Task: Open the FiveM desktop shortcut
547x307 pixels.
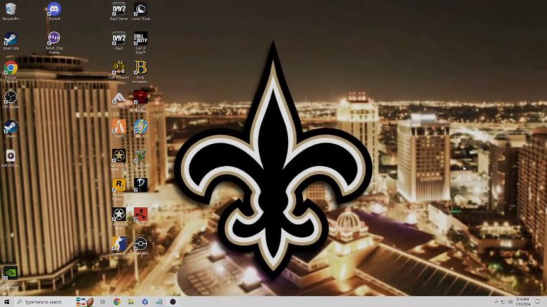Action: pos(119,126)
